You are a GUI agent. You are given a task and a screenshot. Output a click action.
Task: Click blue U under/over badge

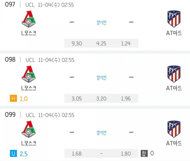[x=13, y=154]
